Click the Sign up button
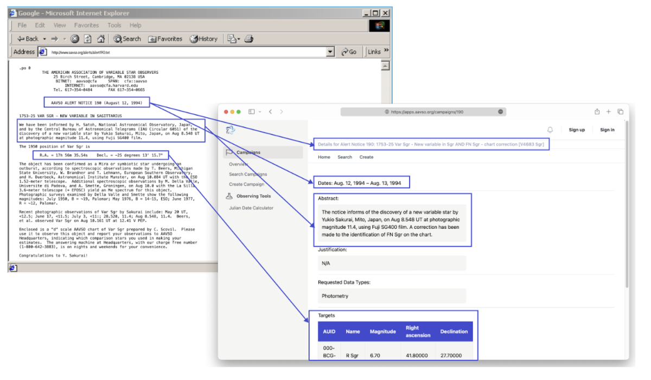This screenshot has width=651, height=380. [577, 130]
